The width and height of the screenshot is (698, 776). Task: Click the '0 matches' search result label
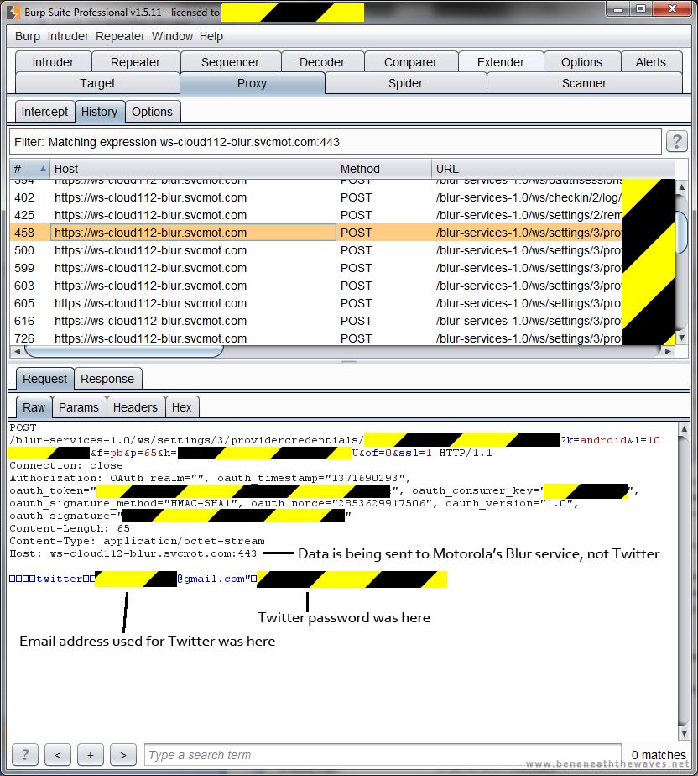coord(659,755)
